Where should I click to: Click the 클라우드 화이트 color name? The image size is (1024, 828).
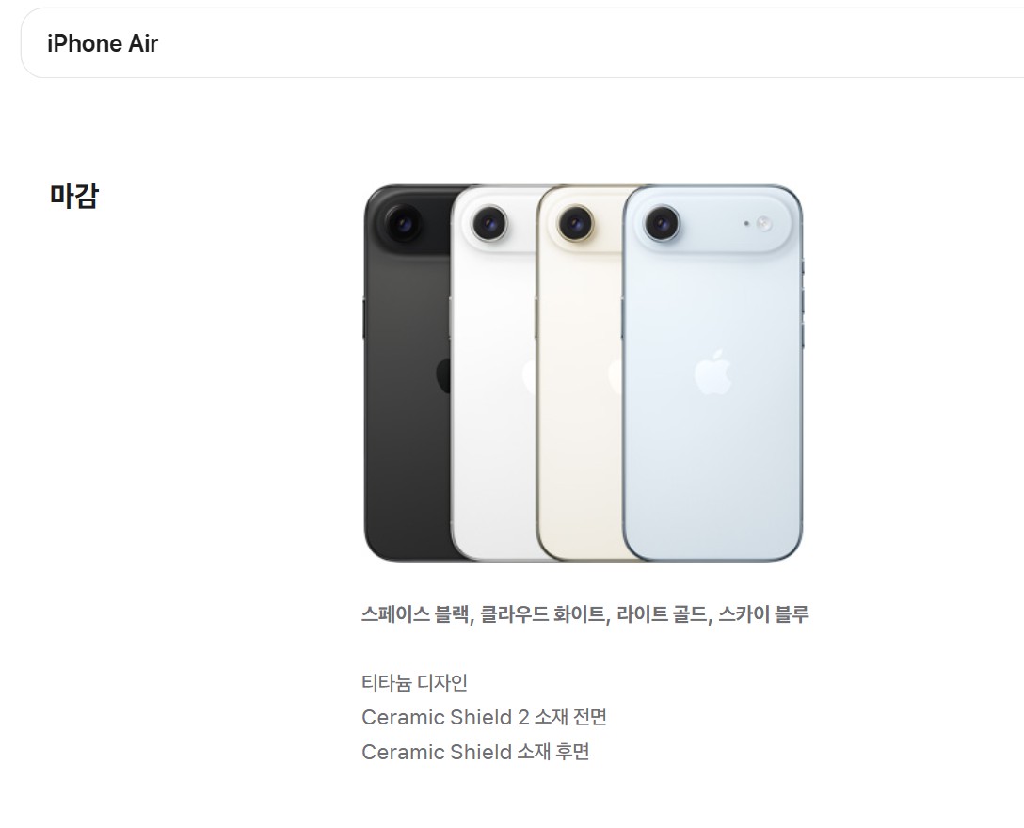tap(542, 614)
